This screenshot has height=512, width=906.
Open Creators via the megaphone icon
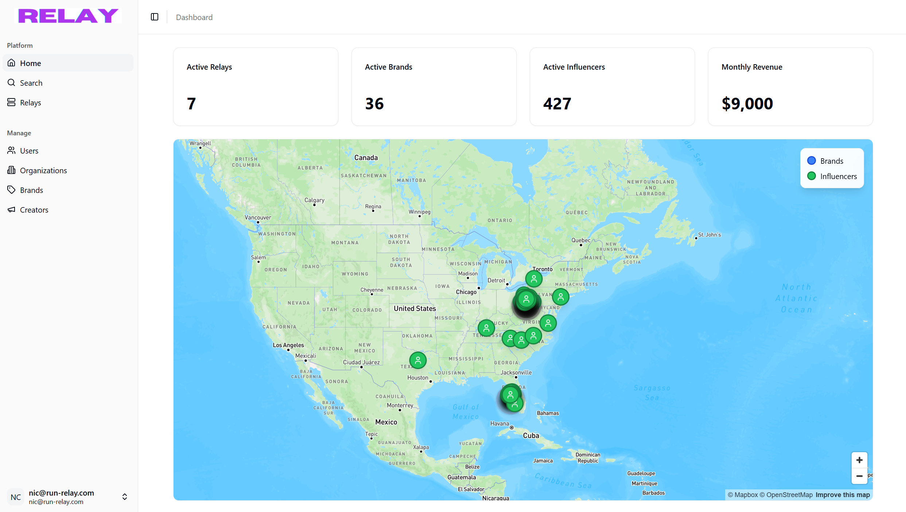coord(11,209)
